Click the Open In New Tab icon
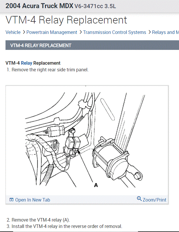The image size is (179, 232). point(11,200)
